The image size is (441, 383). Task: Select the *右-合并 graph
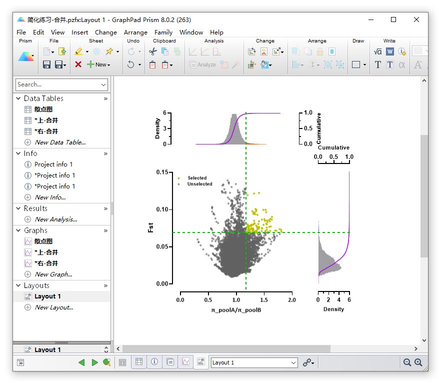click(x=46, y=263)
